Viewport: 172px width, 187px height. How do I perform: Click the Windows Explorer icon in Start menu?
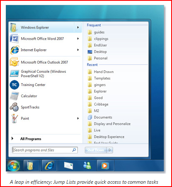[14, 27]
